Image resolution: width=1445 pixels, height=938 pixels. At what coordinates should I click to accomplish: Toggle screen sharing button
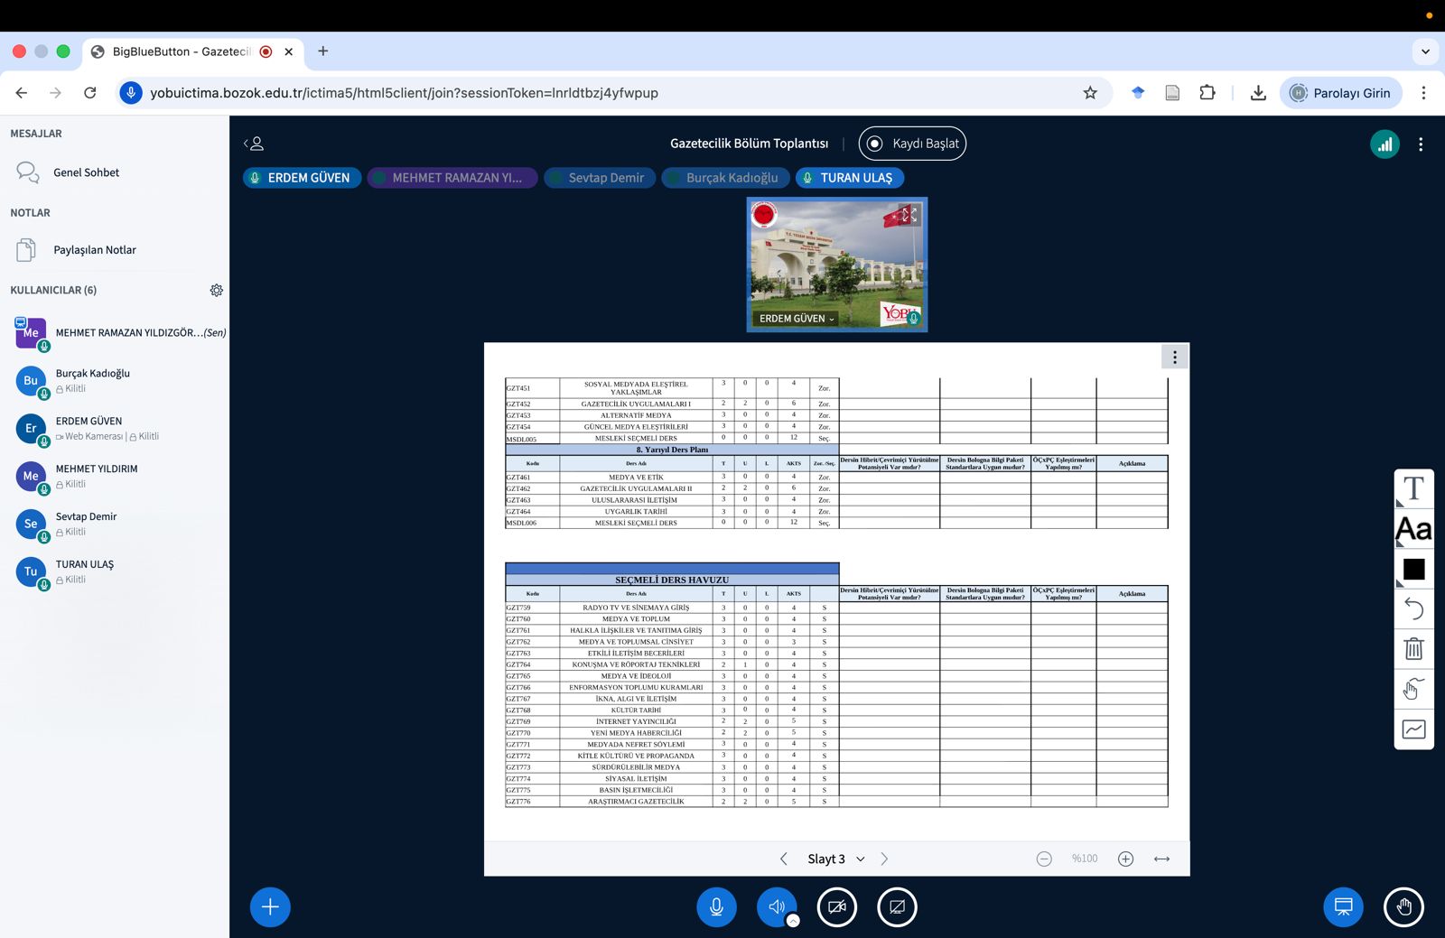tap(897, 907)
